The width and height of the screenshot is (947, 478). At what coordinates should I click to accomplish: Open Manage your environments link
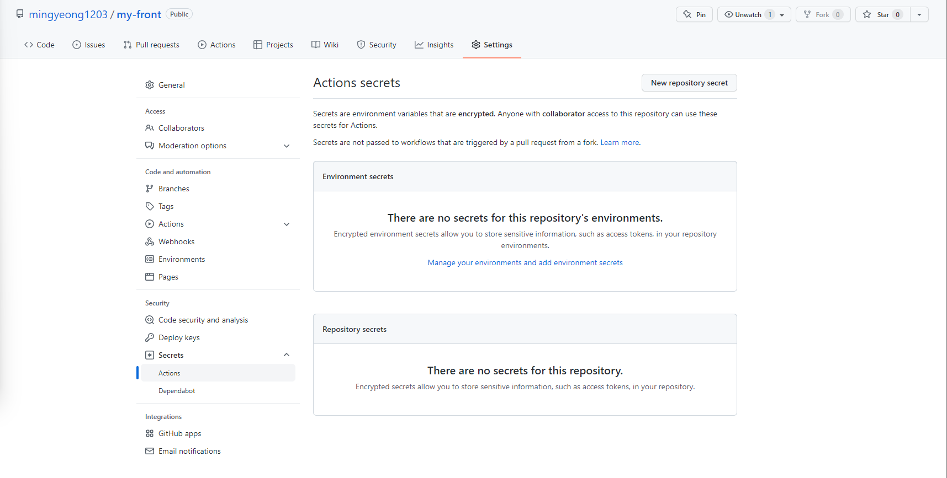pos(525,262)
